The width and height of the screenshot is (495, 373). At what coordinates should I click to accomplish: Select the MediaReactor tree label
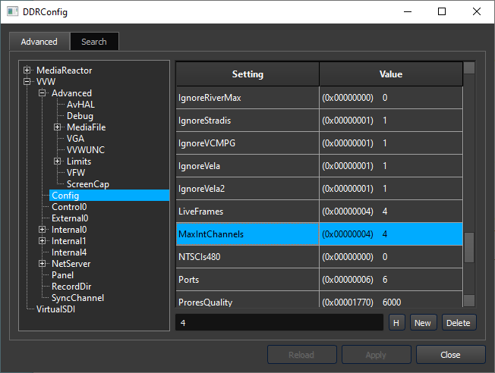pos(64,70)
